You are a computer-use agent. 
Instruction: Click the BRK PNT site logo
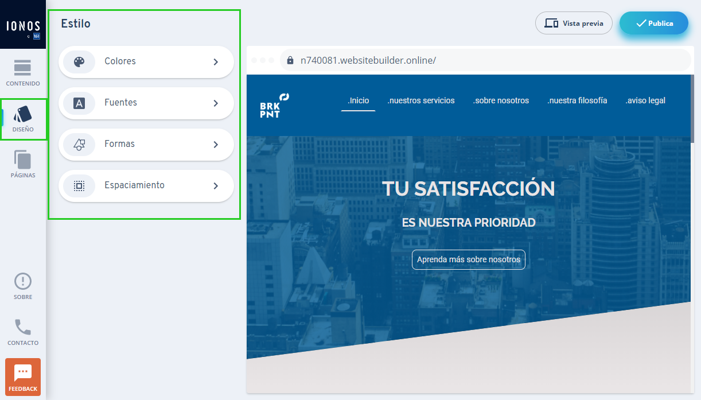(x=274, y=106)
